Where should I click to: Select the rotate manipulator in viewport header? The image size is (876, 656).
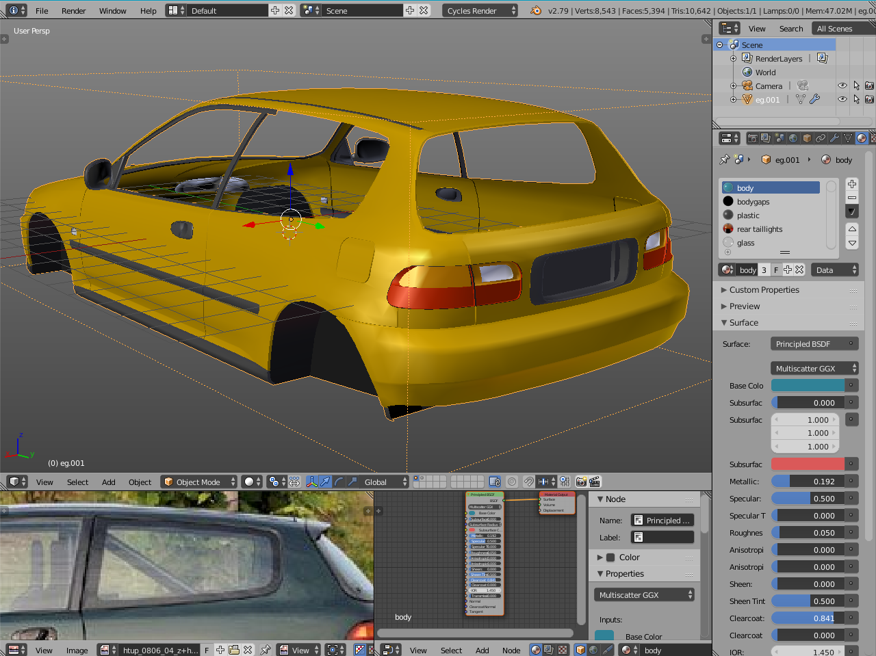click(x=339, y=482)
